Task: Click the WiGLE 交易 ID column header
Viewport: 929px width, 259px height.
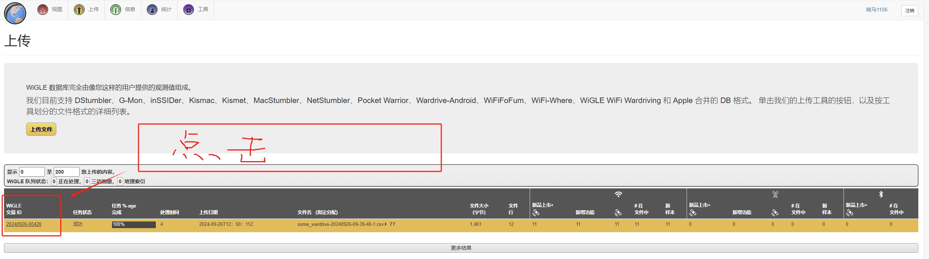Action: (14, 209)
